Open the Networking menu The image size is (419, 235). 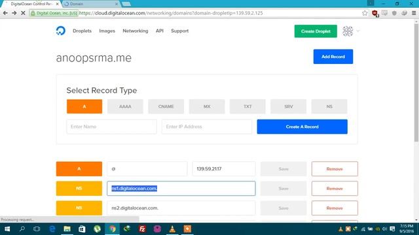(136, 31)
